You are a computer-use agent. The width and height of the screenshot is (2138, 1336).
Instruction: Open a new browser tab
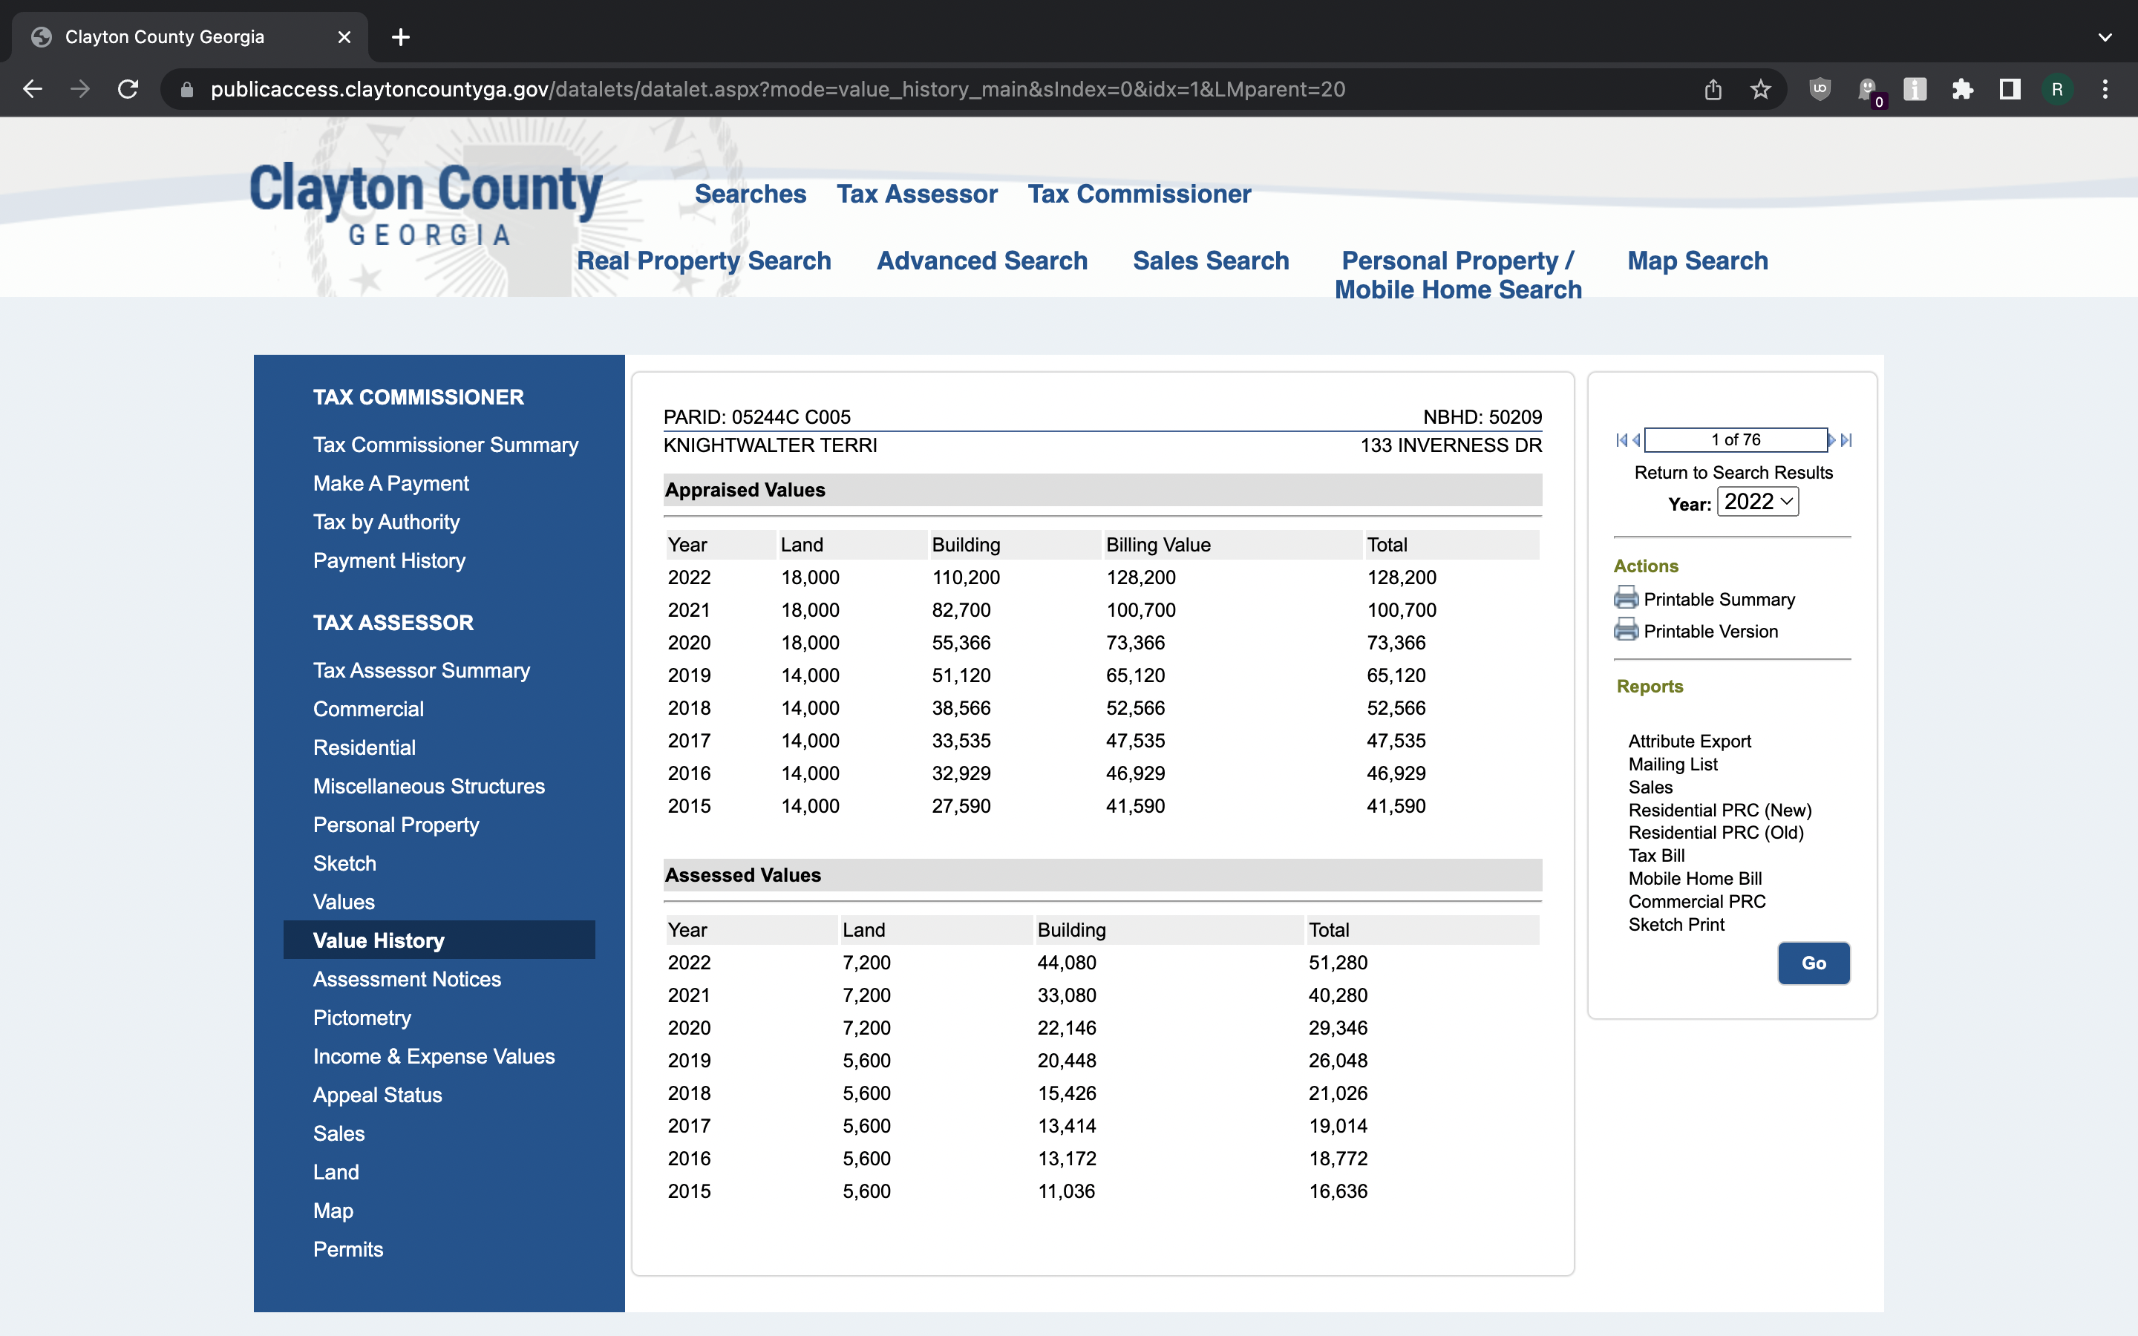pos(400,37)
